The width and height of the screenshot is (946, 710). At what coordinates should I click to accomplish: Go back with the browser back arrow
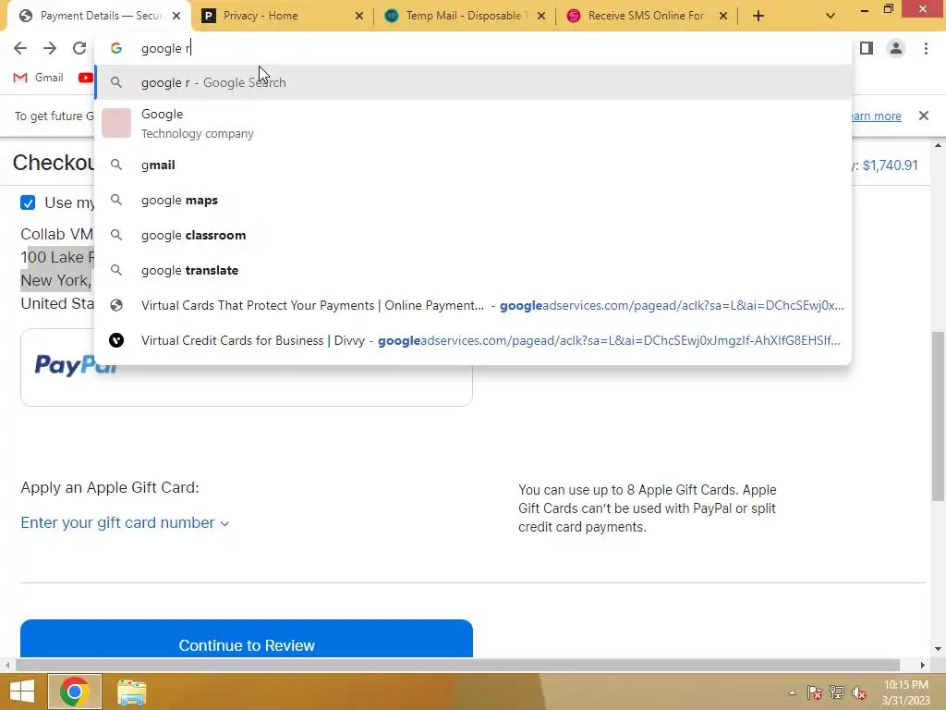click(x=20, y=48)
